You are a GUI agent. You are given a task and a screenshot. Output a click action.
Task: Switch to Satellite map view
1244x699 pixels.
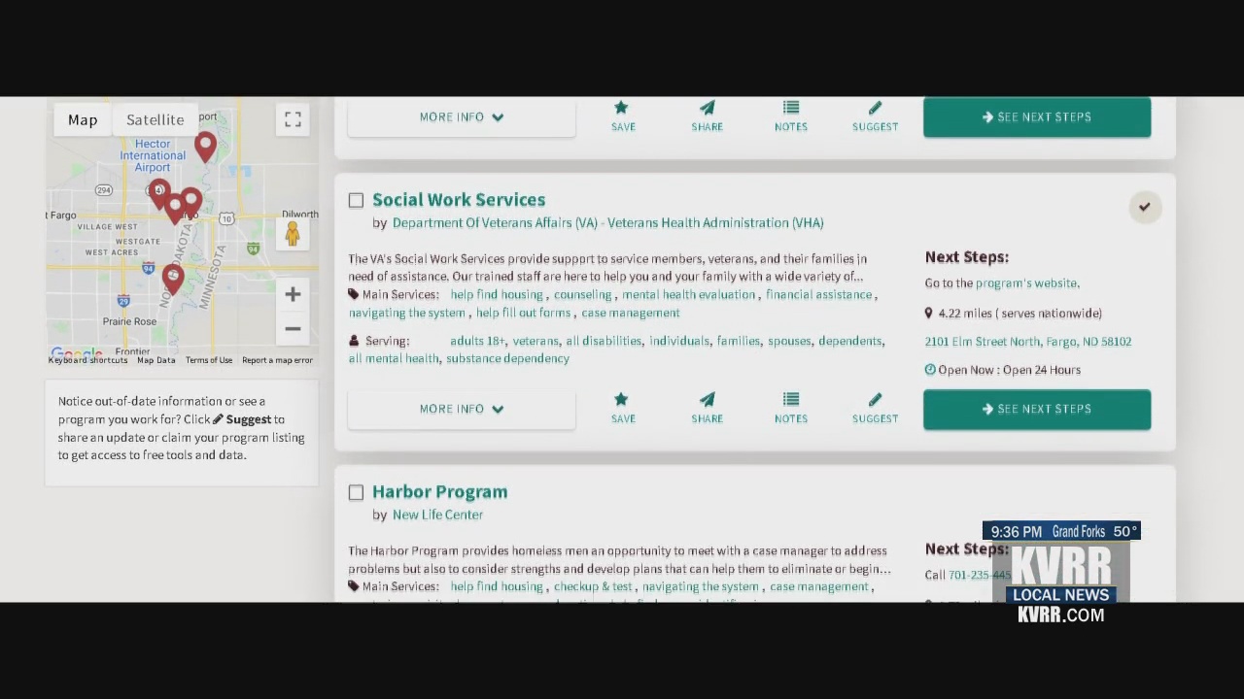(155, 118)
